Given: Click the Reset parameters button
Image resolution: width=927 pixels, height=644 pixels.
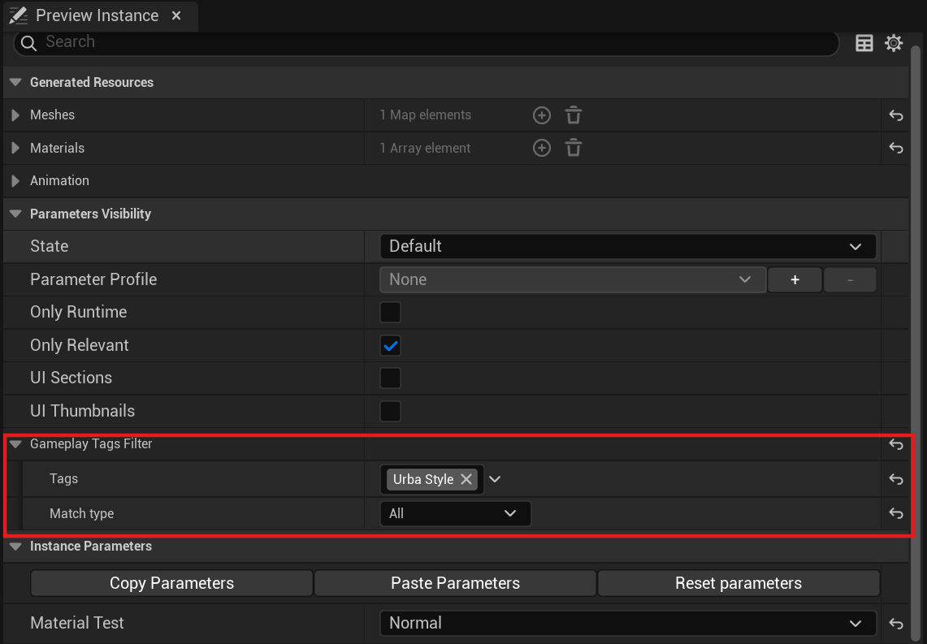Looking at the screenshot, I should [x=739, y=584].
